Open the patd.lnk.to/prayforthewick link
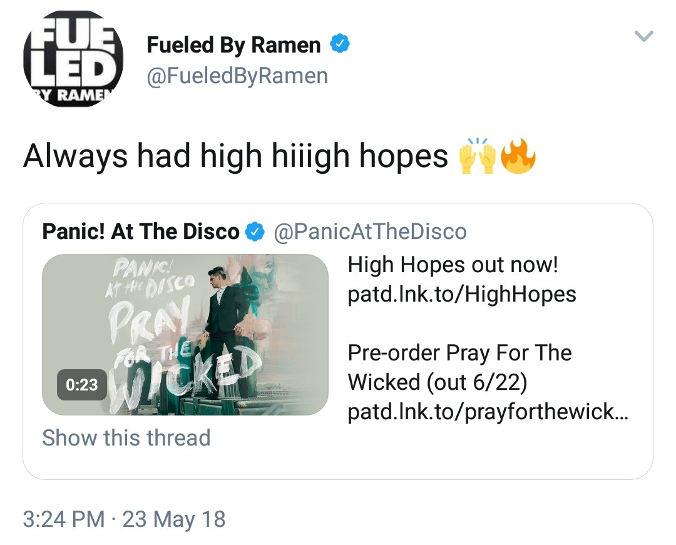Image resolution: width=676 pixels, height=545 pixels. (x=488, y=412)
